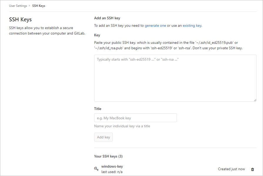The height and width of the screenshot is (176, 263).
Task: Click the "Created just now" timestamp
Action: point(231,169)
